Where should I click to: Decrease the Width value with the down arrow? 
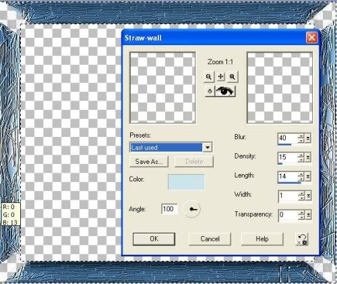301,198
